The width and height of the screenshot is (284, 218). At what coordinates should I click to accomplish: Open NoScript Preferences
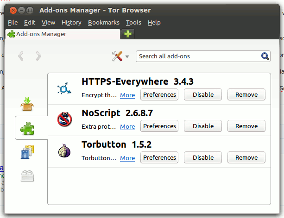[x=159, y=126]
